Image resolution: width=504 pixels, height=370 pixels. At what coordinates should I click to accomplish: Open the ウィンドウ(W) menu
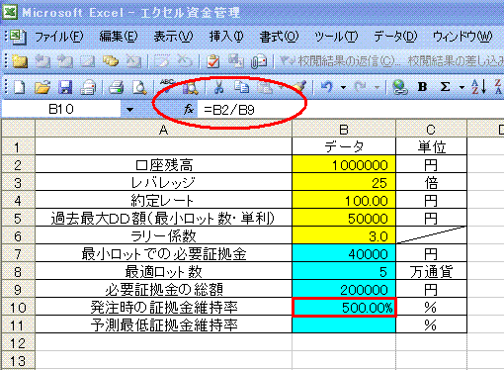pyautogui.click(x=462, y=37)
